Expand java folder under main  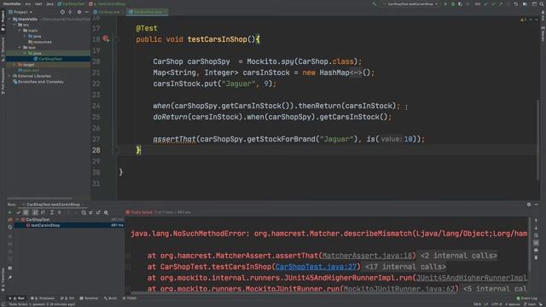tap(25, 36)
